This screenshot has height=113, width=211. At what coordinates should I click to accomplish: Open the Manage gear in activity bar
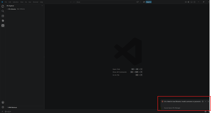point(3,107)
